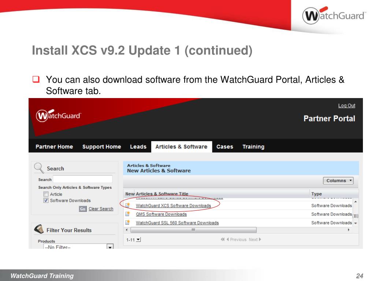Click the Type column header
This screenshot has height=281, width=375.
pos(316,194)
